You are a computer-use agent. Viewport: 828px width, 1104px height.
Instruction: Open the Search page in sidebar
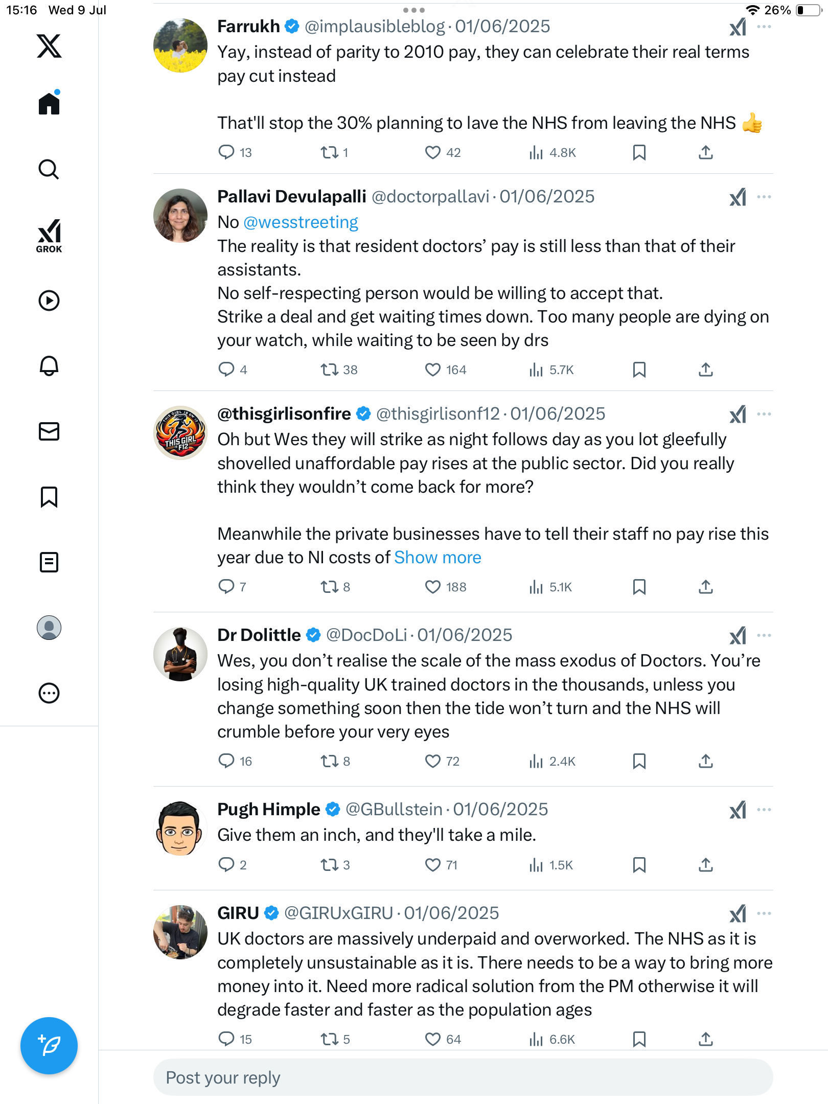coord(49,169)
